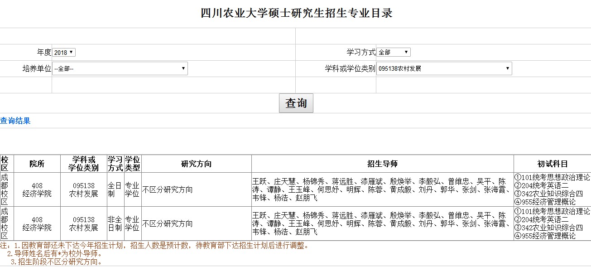Open the 学习方式 全部 dropdown

click(x=394, y=52)
